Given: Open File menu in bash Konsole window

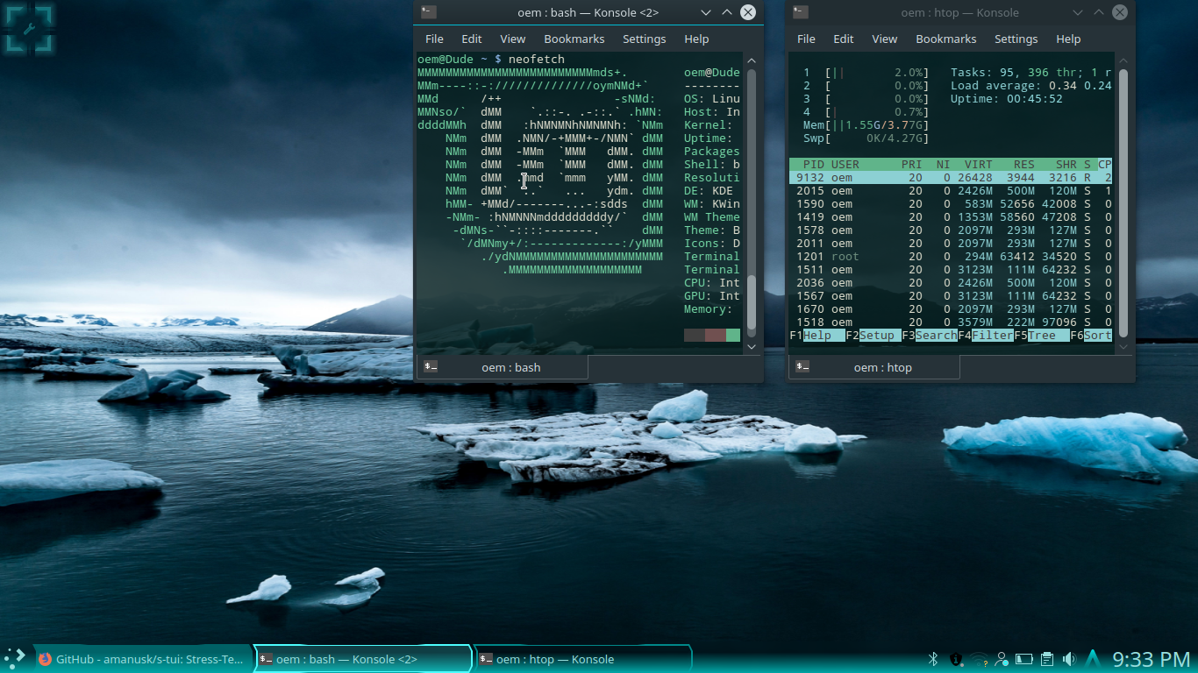Looking at the screenshot, I should pos(434,39).
